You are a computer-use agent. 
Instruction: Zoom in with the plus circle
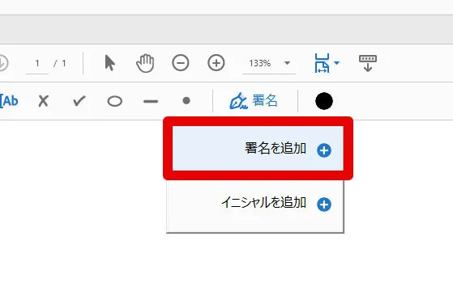point(216,63)
